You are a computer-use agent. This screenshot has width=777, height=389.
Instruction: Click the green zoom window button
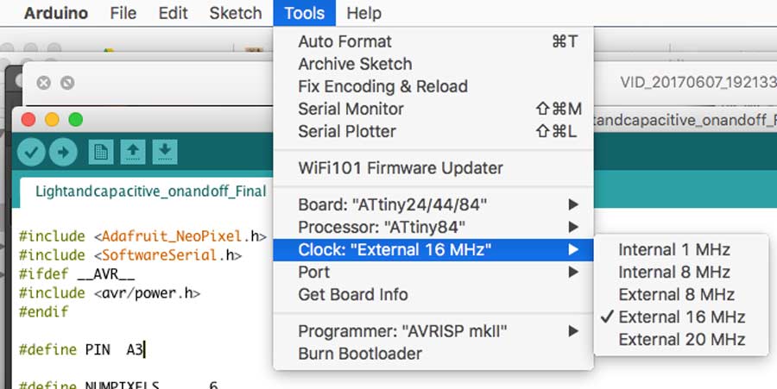tap(75, 119)
